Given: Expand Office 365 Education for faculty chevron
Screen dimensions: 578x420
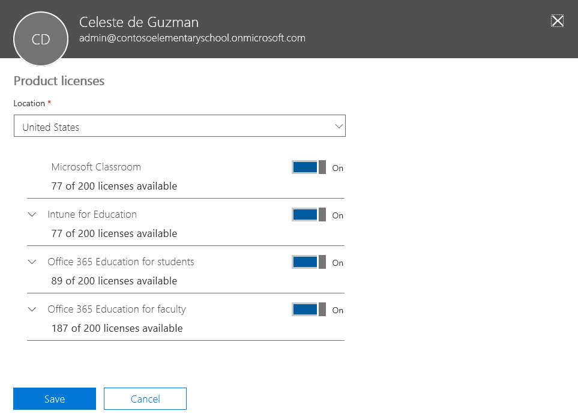Looking at the screenshot, I should tap(32, 309).
